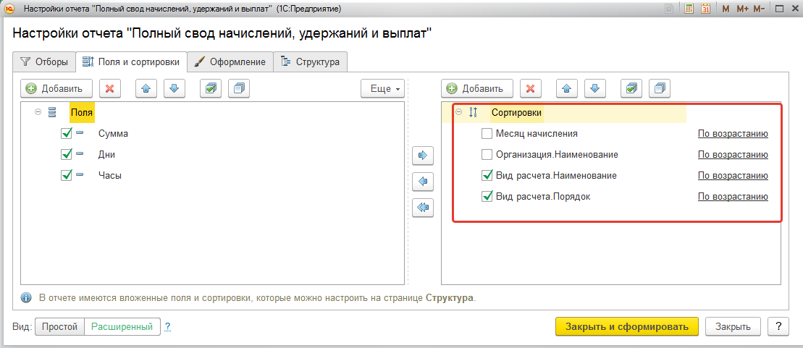Viewport: 803px width, 348px height.
Task: Move field up in Поля toolbar
Action: point(146,88)
